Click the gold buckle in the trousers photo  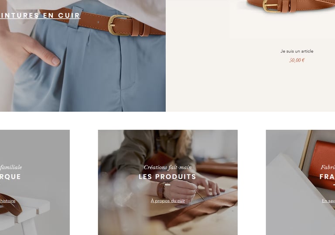[116, 25]
